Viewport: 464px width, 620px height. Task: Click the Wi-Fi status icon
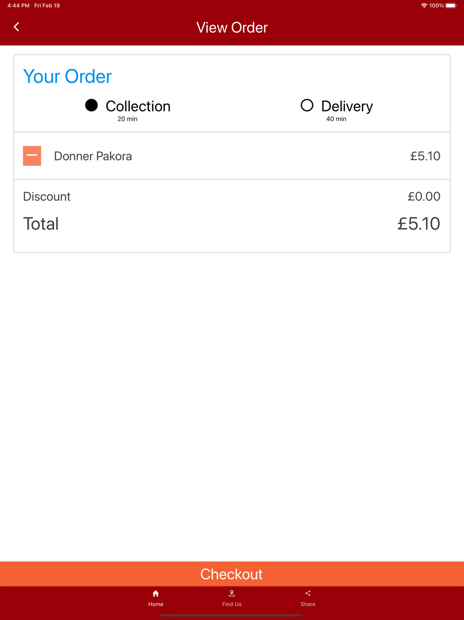424,6
